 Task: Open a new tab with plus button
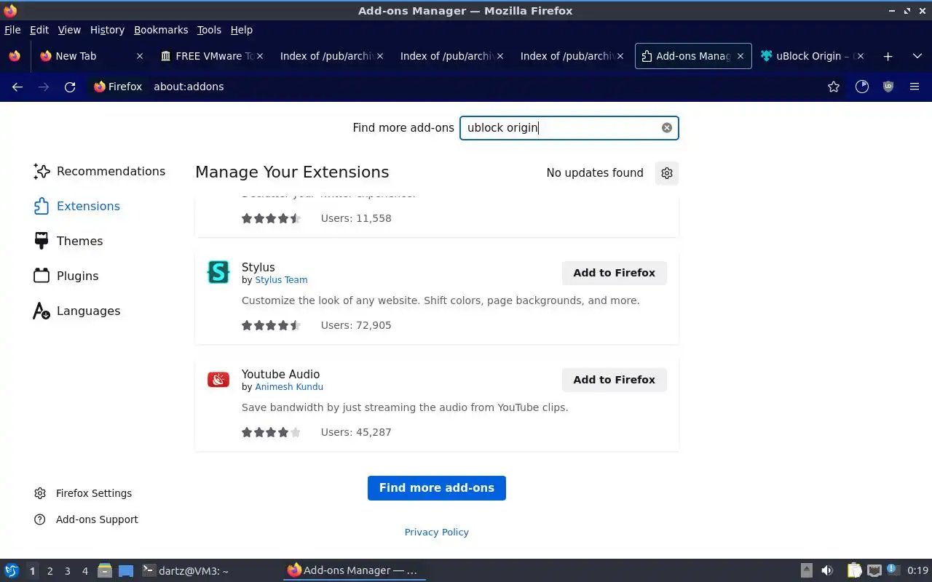tap(888, 56)
